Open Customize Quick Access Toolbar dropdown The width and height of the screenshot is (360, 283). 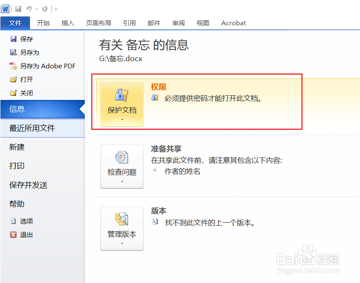[56, 9]
